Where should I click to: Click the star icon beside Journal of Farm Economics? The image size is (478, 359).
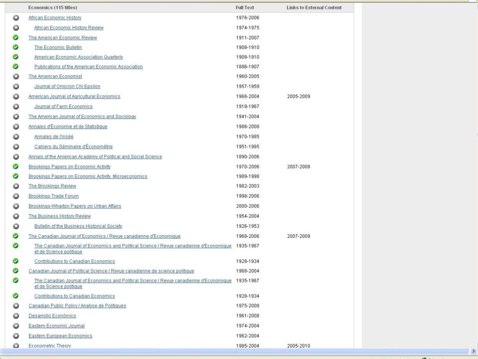(16, 107)
